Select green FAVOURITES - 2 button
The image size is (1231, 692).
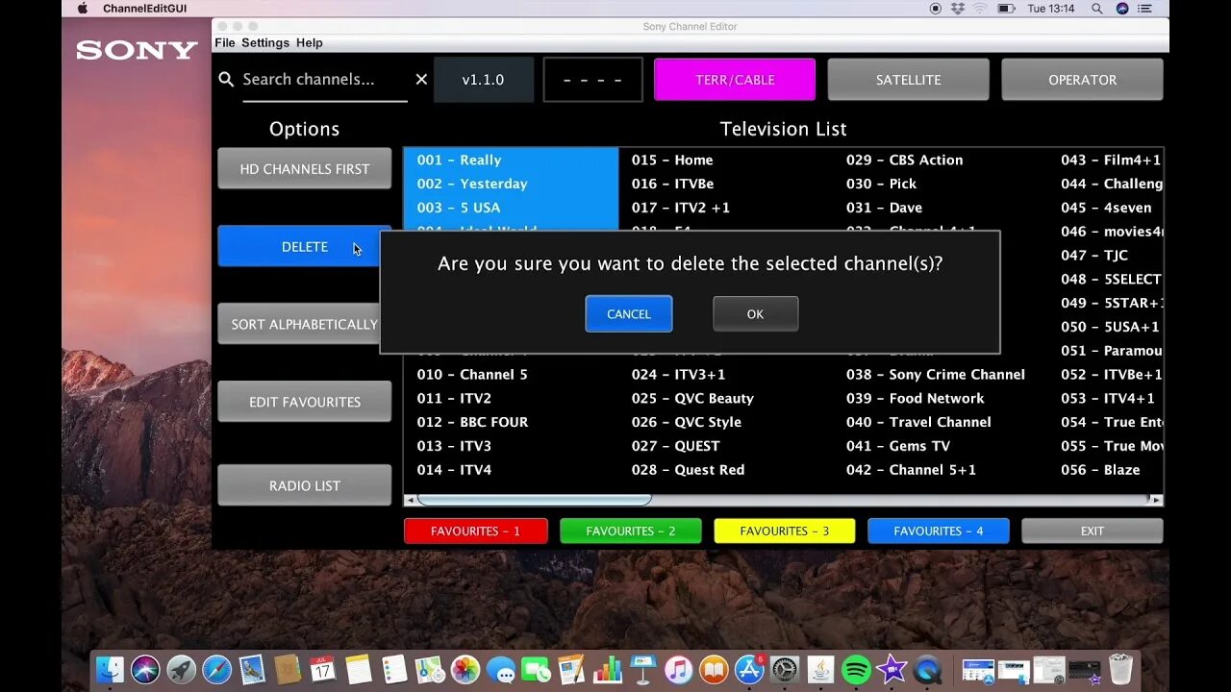pyautogui.click(x=630, y=531)
